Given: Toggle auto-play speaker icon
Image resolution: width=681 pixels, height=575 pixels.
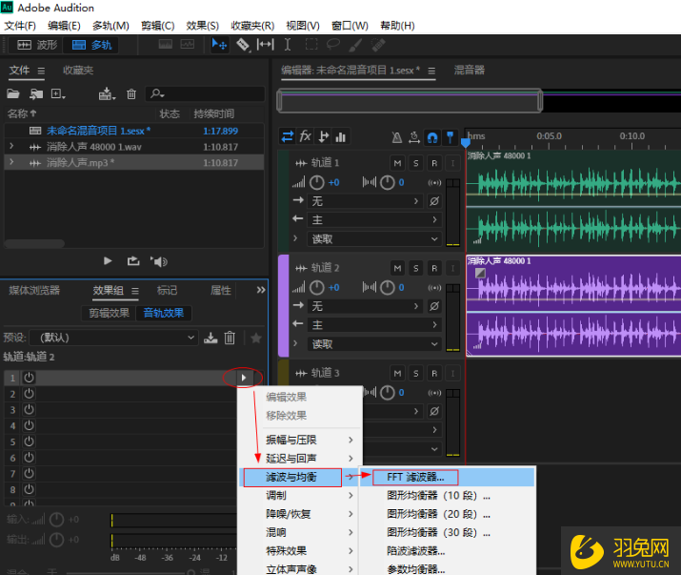Looking at the screenshot, I should pos(159,261).
